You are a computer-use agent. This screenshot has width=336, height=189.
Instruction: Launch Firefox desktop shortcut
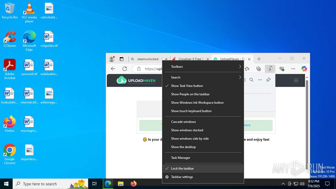tap(10, 124)
